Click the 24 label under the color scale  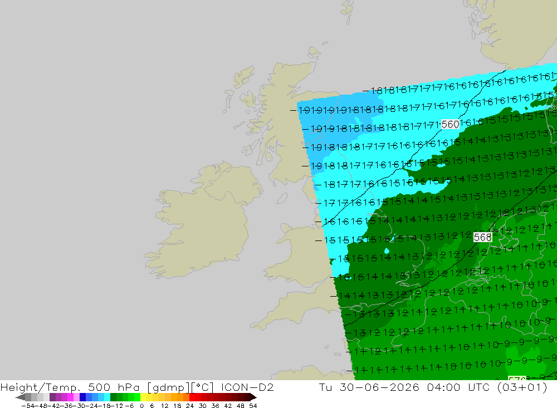coord(190,406)
